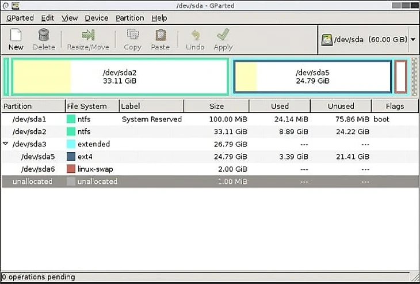Viewport: 420px width, 284px height.
Task: Click the Copy partition icon
Action: pos(132,36)
